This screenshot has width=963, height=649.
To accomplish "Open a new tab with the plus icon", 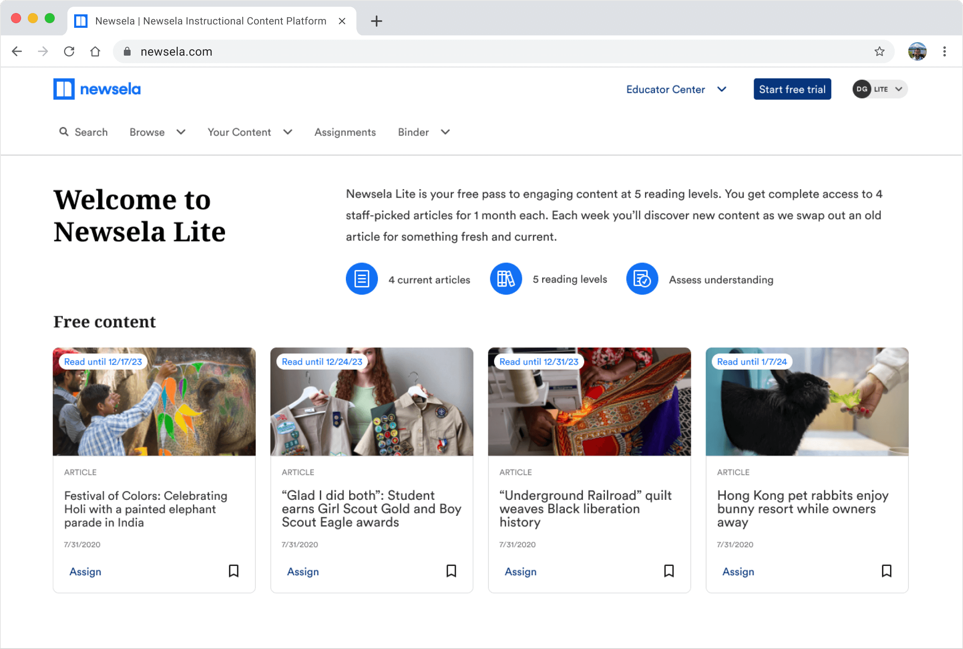I will [377, 21].
